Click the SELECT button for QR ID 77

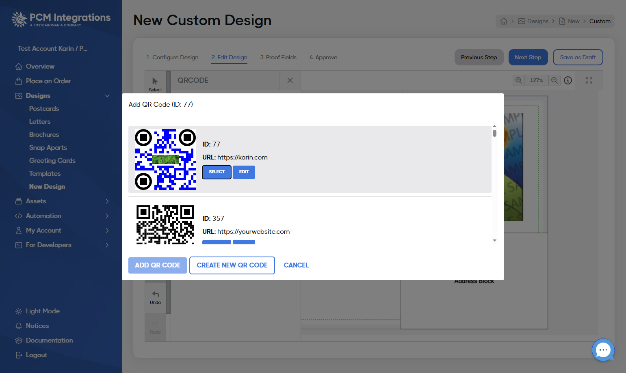point(217,172)
